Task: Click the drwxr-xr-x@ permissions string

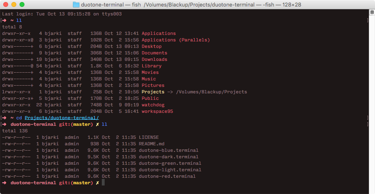Action: tap(18, 40)
